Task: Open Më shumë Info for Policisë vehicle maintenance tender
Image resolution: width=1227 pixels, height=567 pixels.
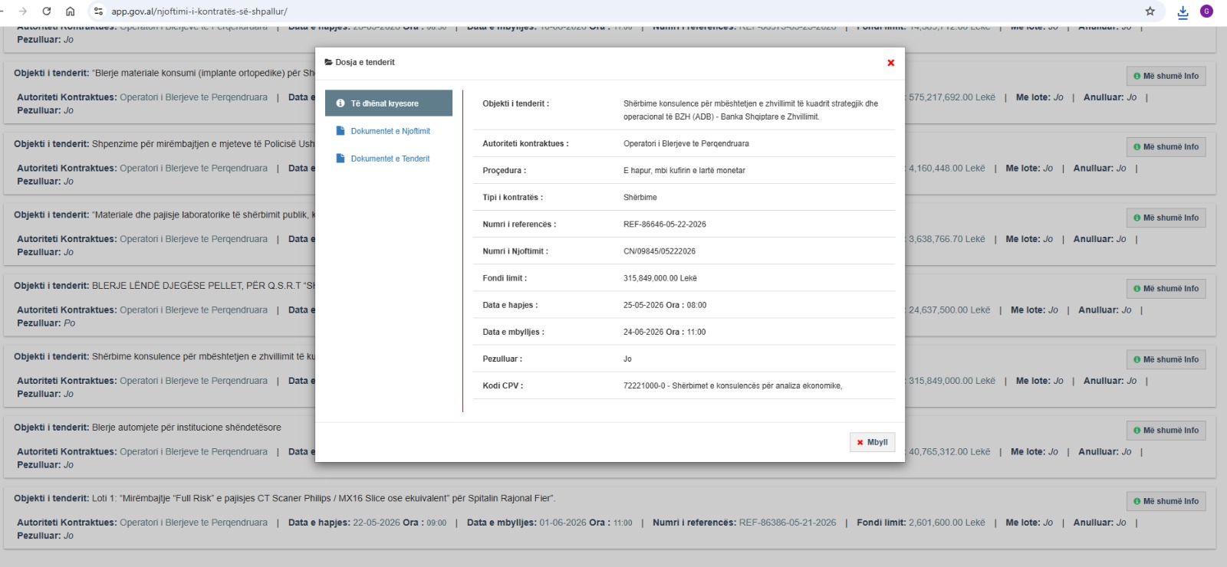Action: pyautogui.click(x=1166, y=147)
